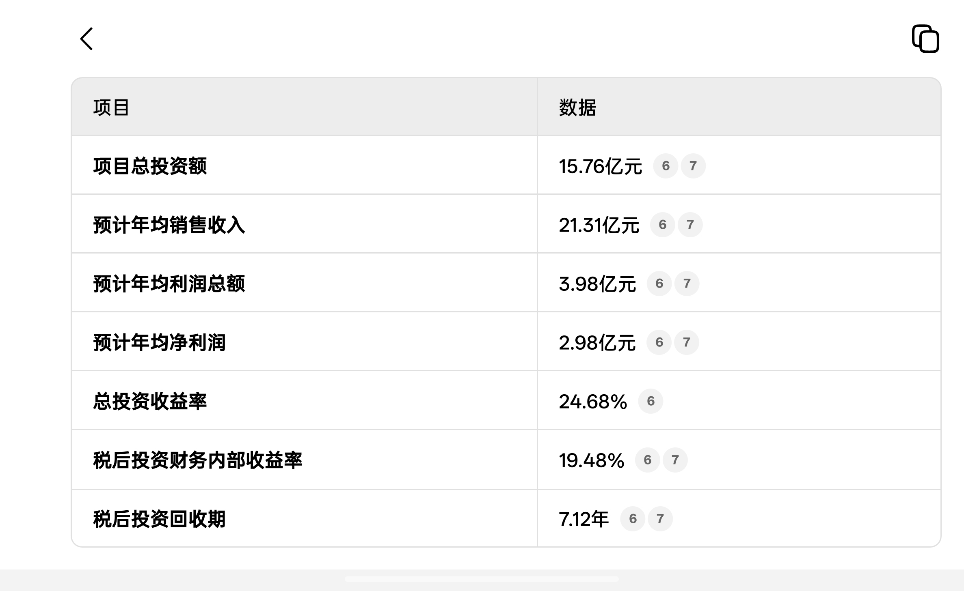View citation 6 beside 24.68%
The width and height of the screenshot is (964, 591).
(651, 401)
